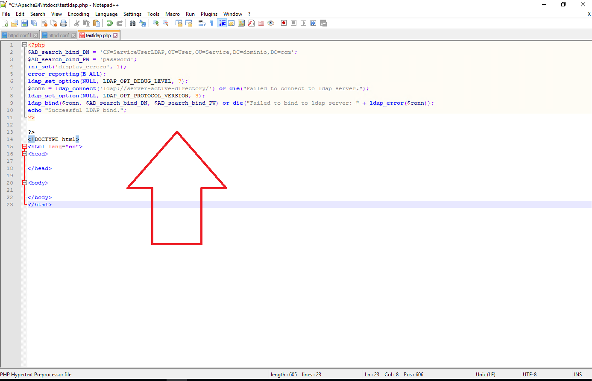Start macro recording with red dot icon

point(284,23)
